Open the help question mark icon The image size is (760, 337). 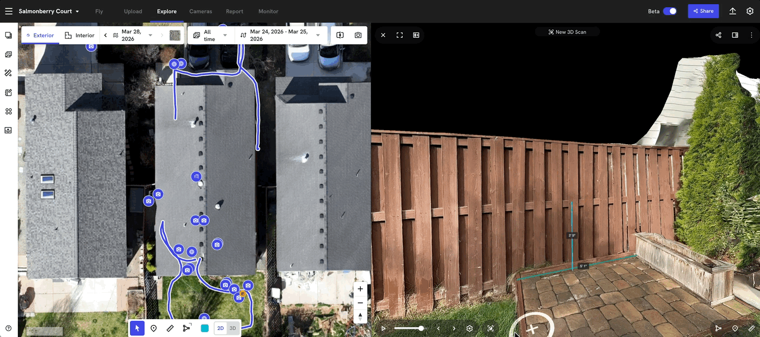[x=9, y=328]
